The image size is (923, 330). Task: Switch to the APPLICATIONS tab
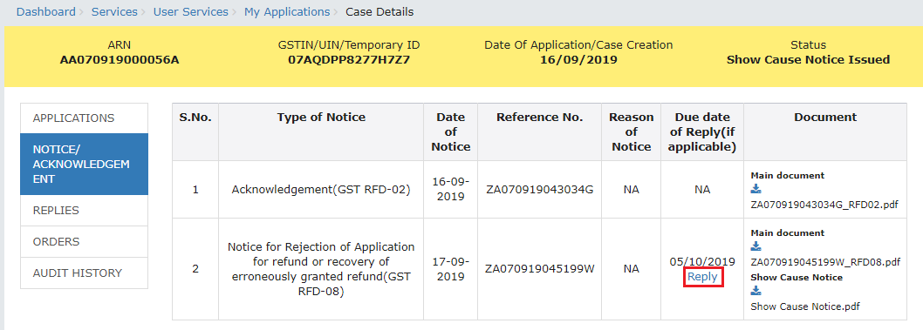pos(84,118)
